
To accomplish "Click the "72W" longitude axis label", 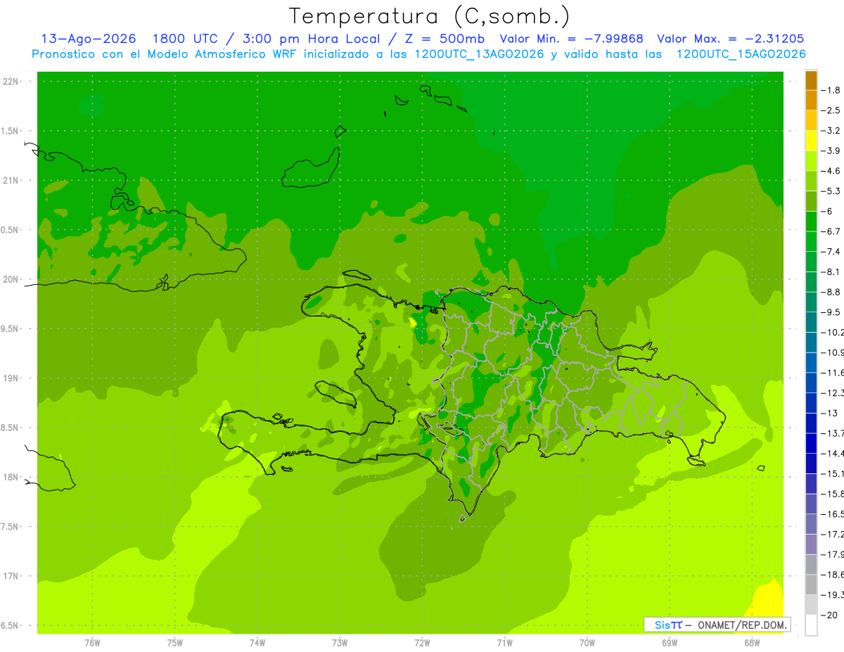I will pos(422,642).
